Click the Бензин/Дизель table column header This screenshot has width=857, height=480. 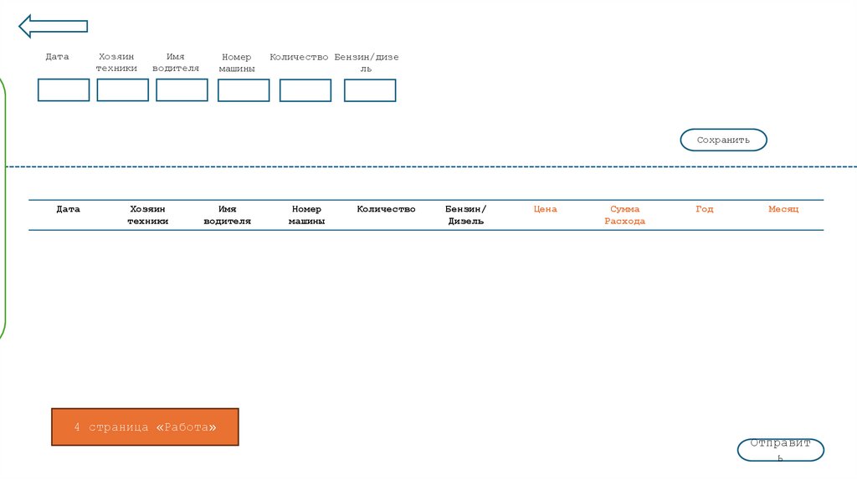[465, 215]
